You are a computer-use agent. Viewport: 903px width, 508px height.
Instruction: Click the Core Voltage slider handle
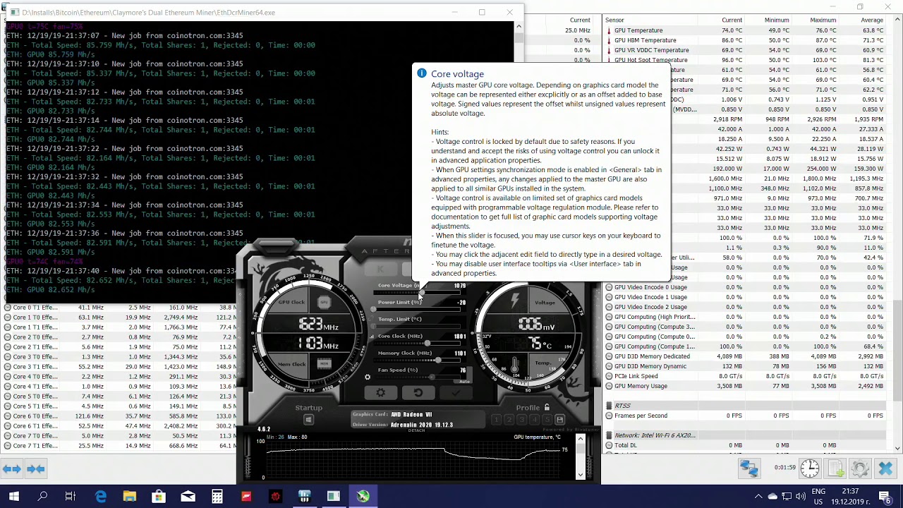(422, 292)
